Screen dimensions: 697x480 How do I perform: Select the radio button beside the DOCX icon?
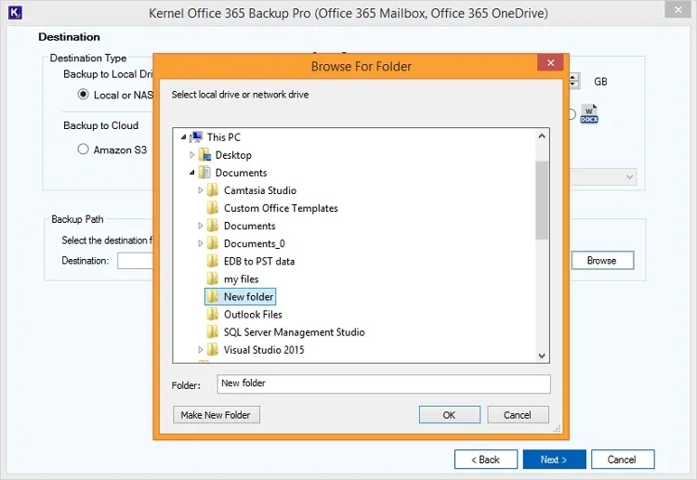(572, 114)
